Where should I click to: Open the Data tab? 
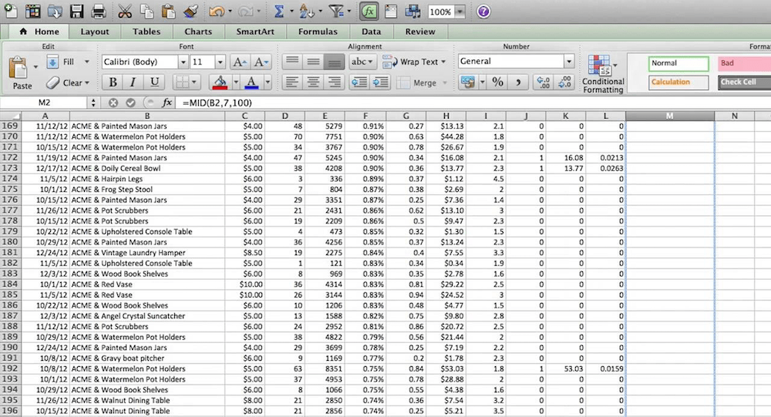[372, 32]
